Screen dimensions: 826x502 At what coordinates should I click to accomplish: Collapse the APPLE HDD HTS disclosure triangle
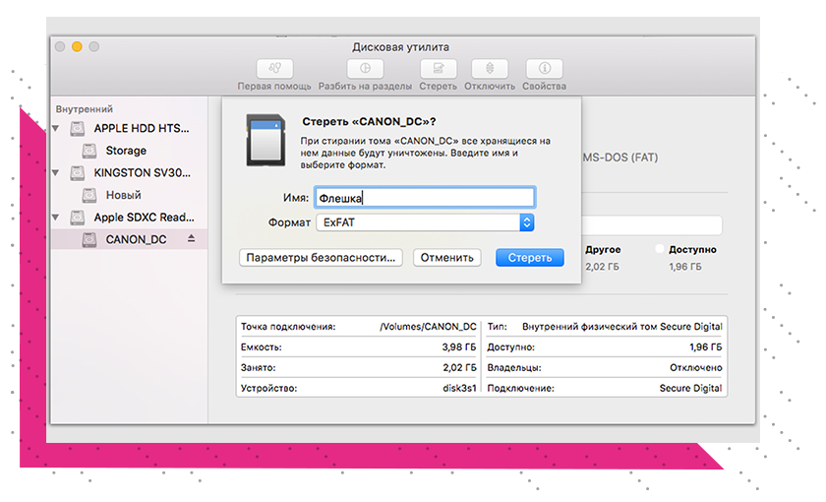56,128
